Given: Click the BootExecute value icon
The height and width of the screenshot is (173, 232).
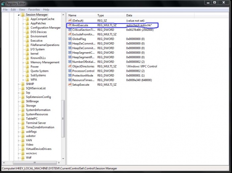Looking at the screenshot, I should pos(70,25).
